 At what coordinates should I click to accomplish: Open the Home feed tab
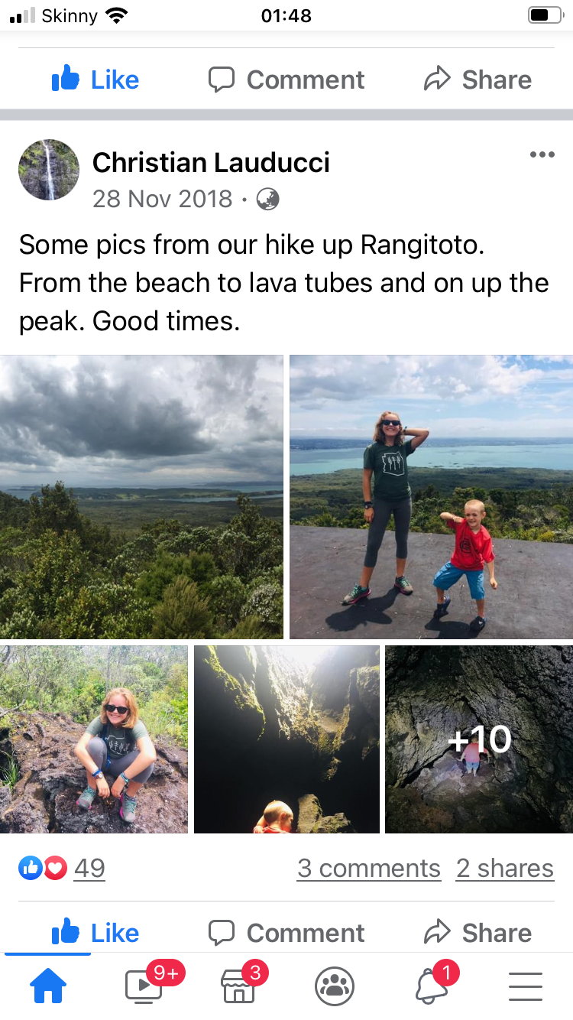pyautogui.click(x=47, y=986)
